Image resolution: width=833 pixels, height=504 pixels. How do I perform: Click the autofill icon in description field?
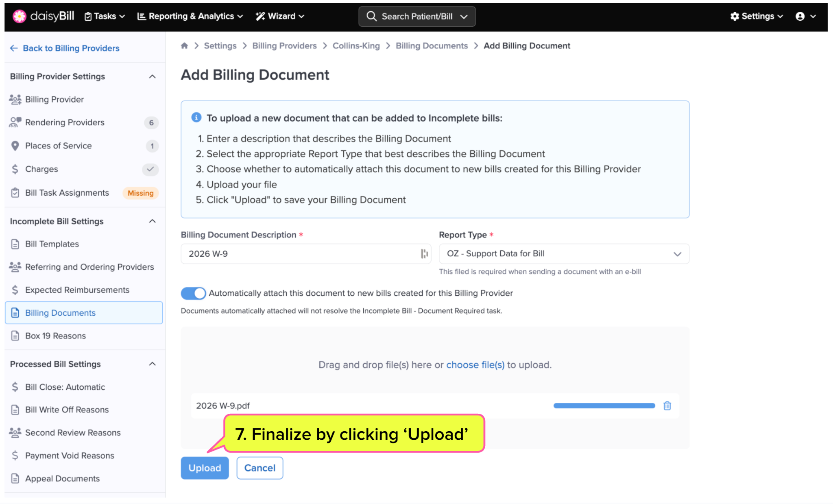pos(424,254)
